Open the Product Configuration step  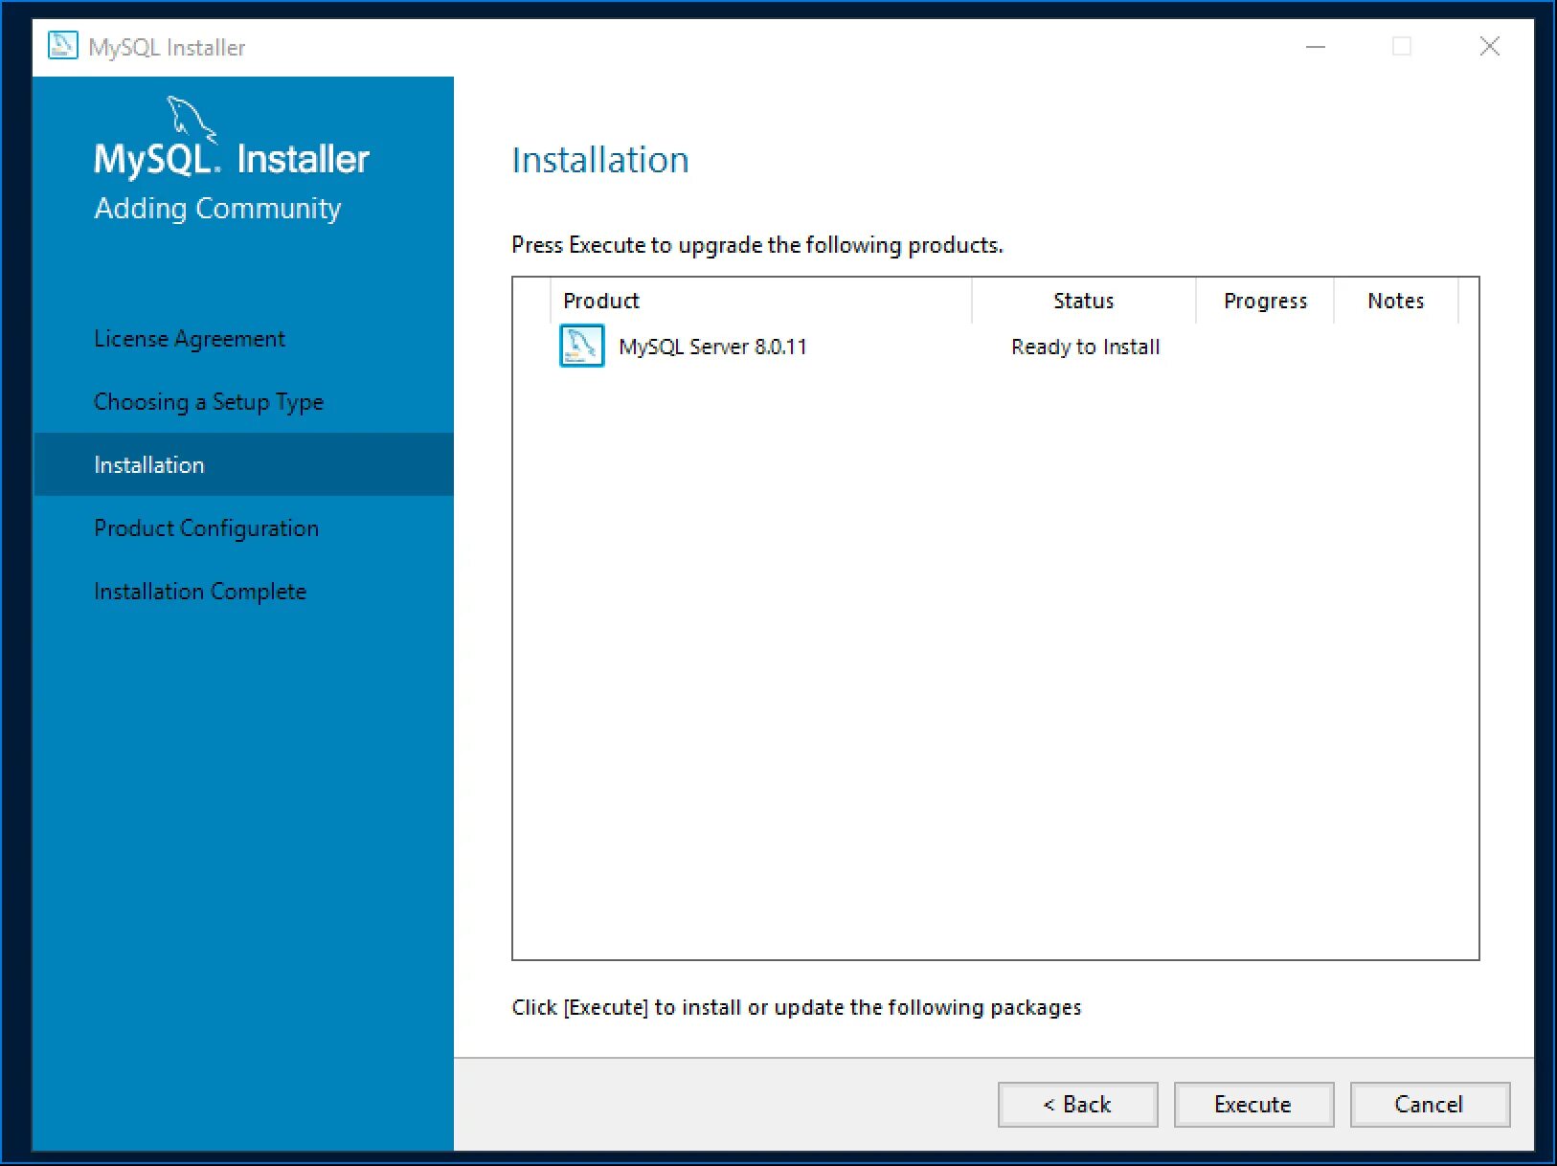206,527
